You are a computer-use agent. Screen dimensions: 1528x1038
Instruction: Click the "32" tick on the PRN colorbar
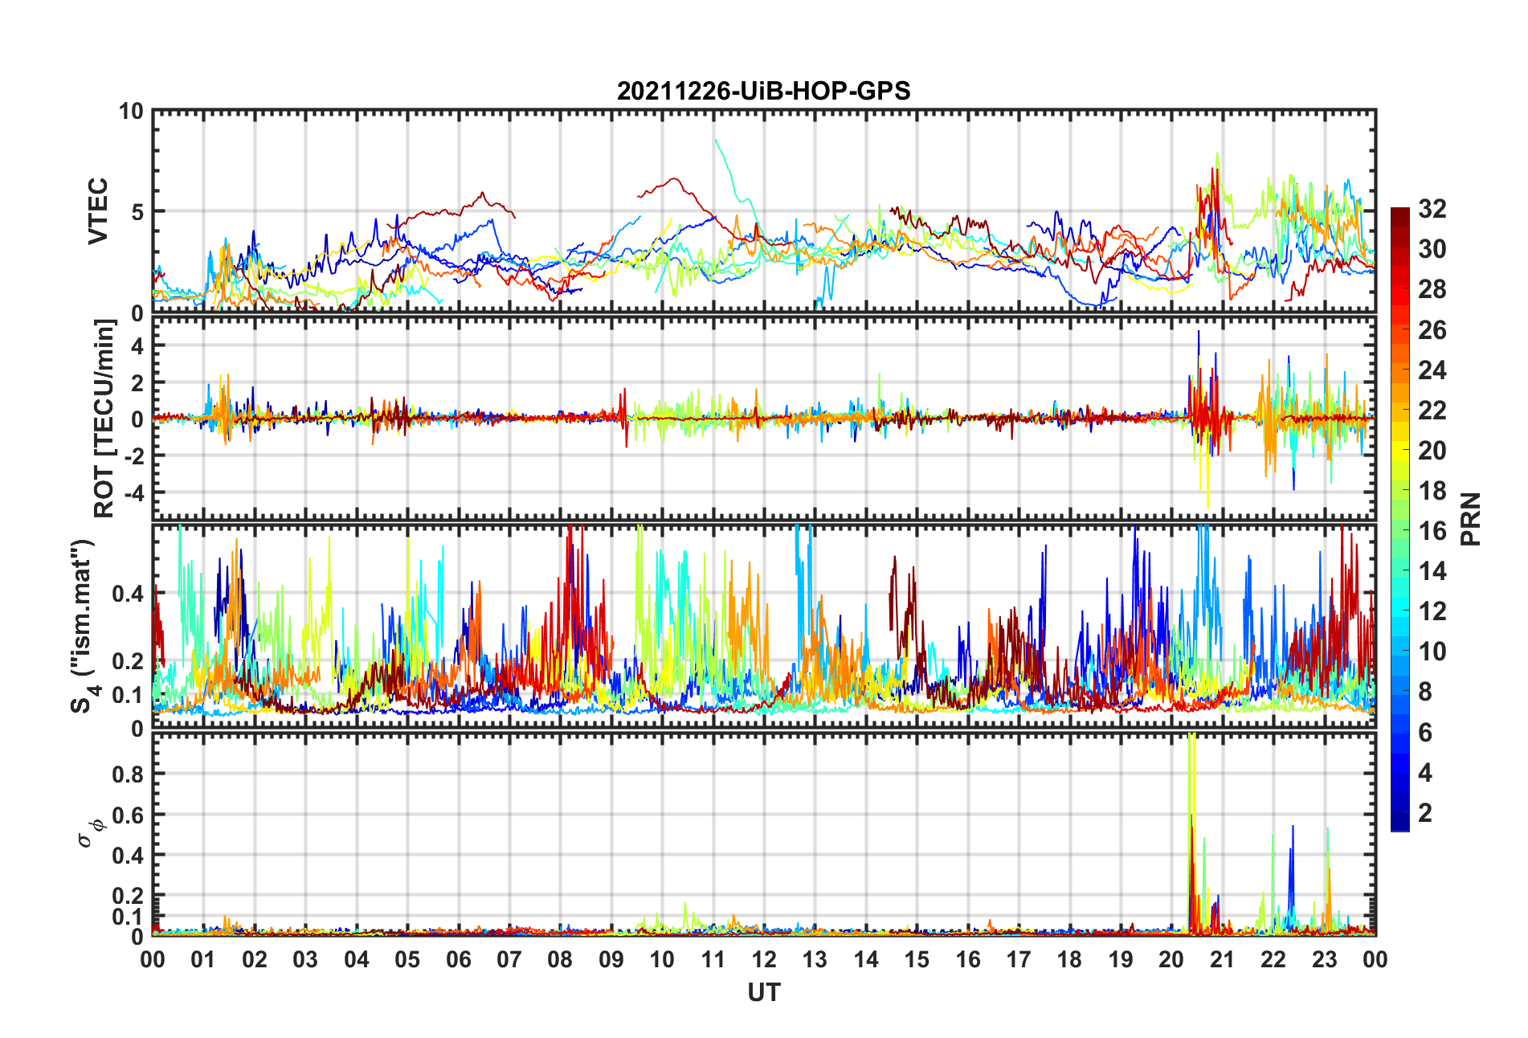coord(1432,209)
